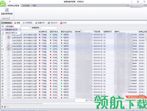Click the vertical scrollbar thumb of the grid

(146, 38)
